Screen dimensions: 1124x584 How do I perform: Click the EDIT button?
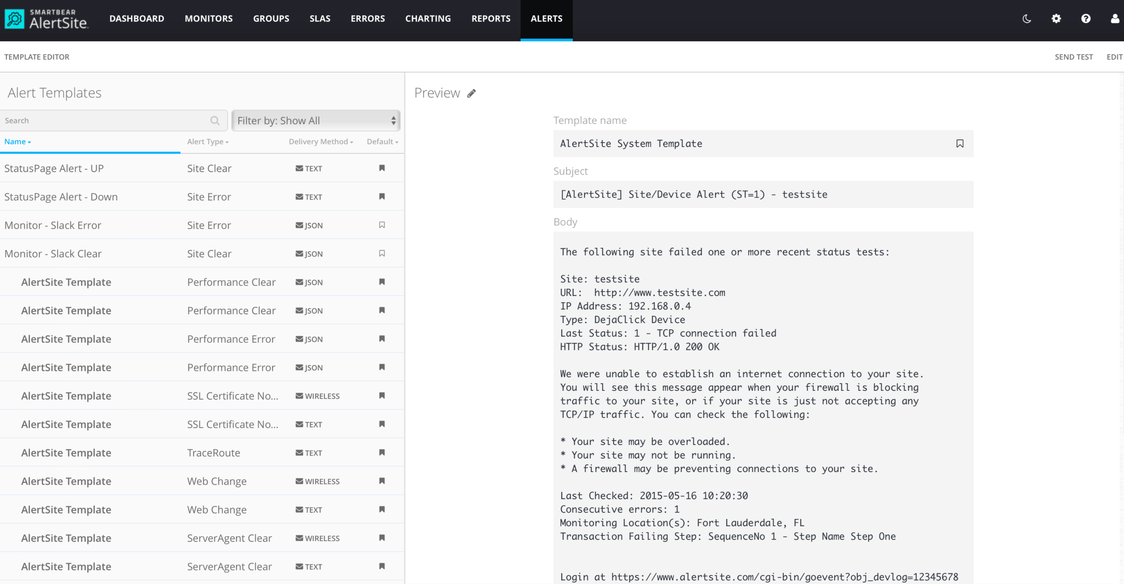point(1114,57)
